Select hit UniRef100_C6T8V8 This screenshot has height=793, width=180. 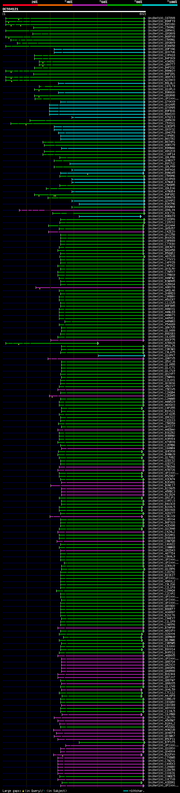point(161,18)
